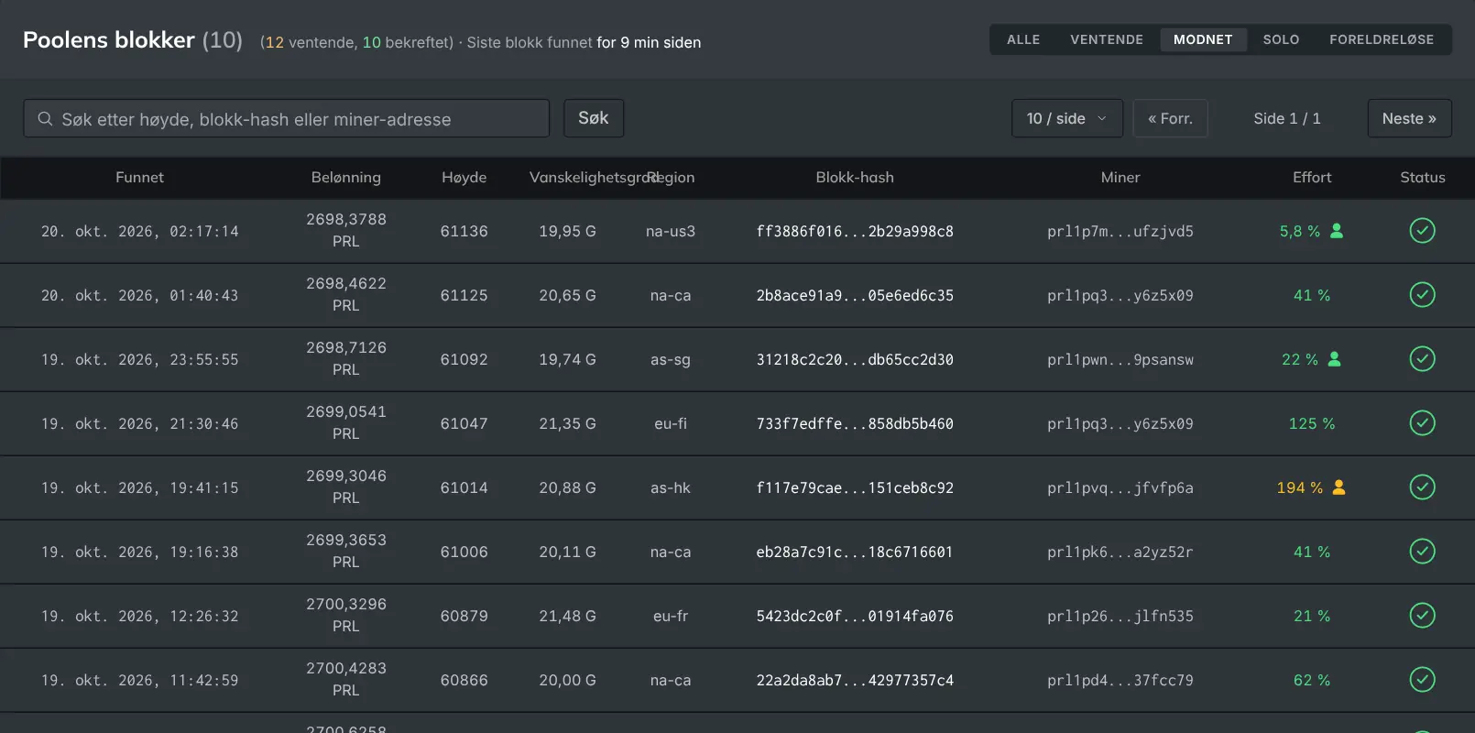Select the FORELDRELØSE filter tab

pyautogui.click(x=1382, y=39)
